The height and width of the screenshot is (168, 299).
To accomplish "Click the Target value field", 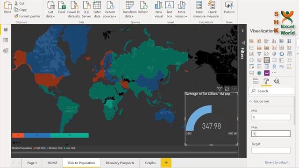I will tap(271, 150).
